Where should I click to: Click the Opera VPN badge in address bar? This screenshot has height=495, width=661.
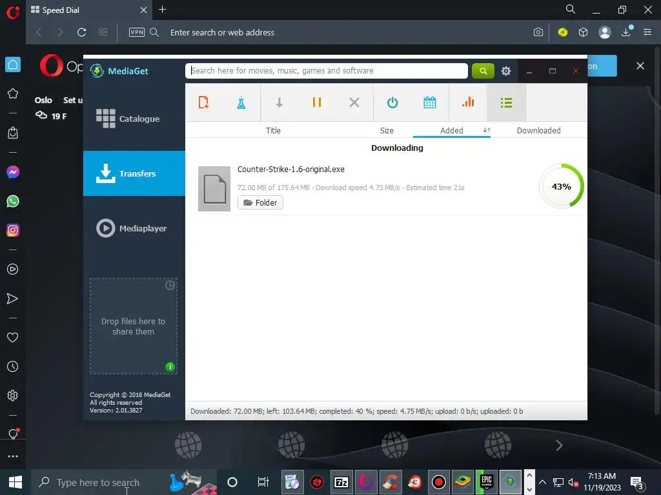(x=137, y=32)
